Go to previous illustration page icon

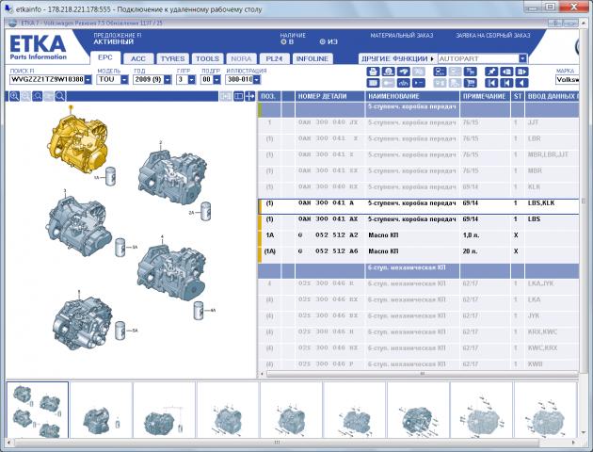tap(506, 72)
